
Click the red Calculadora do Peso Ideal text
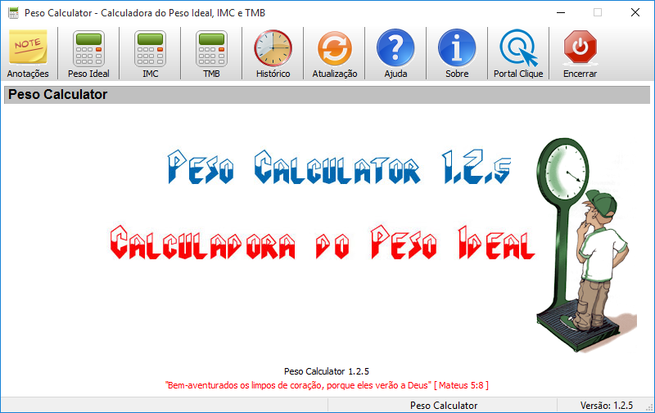tap(322, 242)
